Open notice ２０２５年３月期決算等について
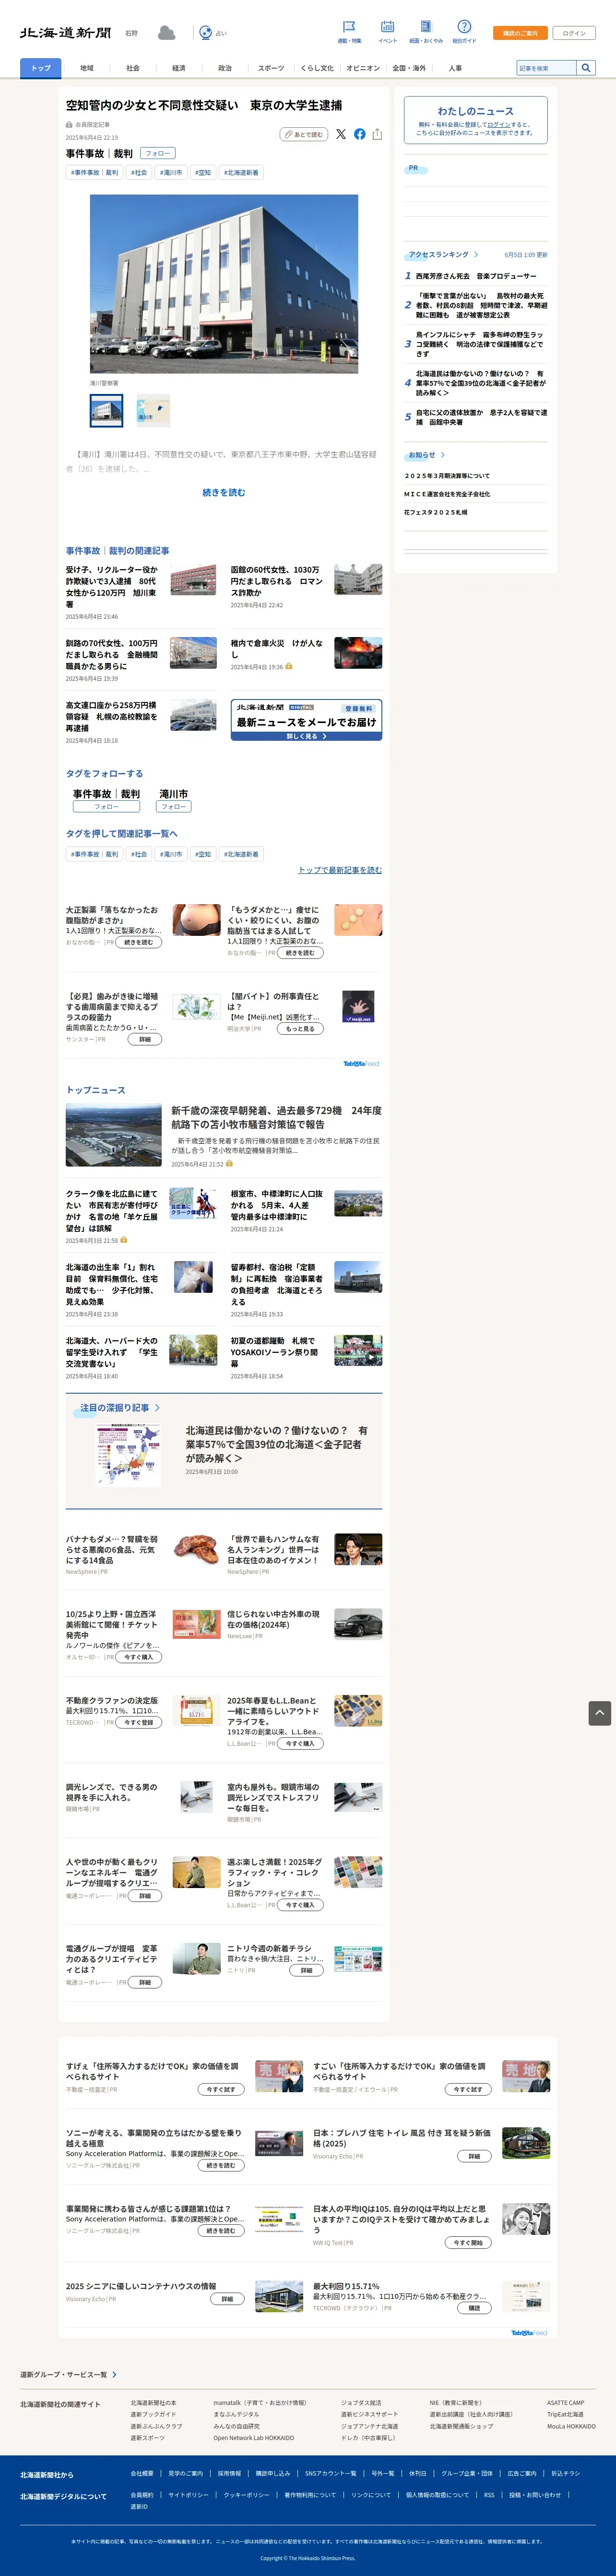The image size is (616, 2576). point(447,476)
